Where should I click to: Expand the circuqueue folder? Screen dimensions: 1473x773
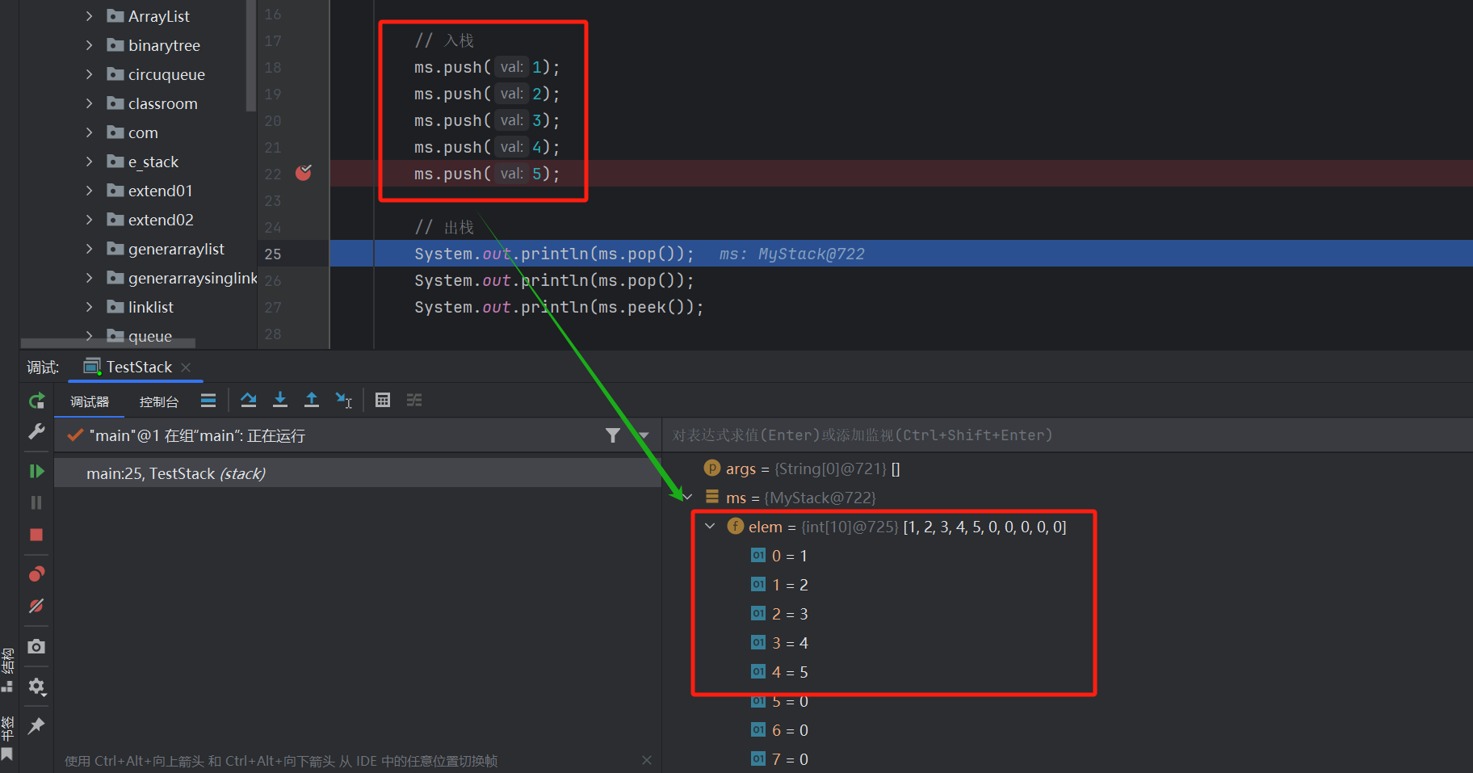tap(89, 74)
